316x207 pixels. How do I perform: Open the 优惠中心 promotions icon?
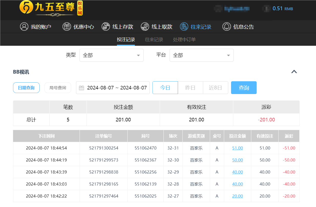[67, 27]
